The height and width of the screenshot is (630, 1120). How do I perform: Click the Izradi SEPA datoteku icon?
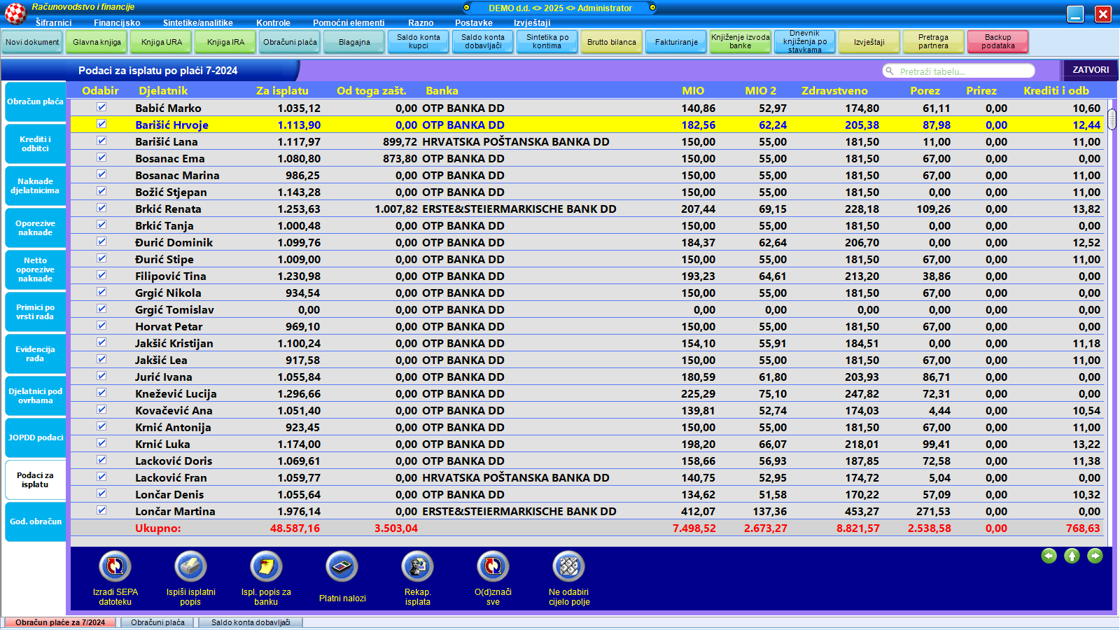(x=115, y=566)
